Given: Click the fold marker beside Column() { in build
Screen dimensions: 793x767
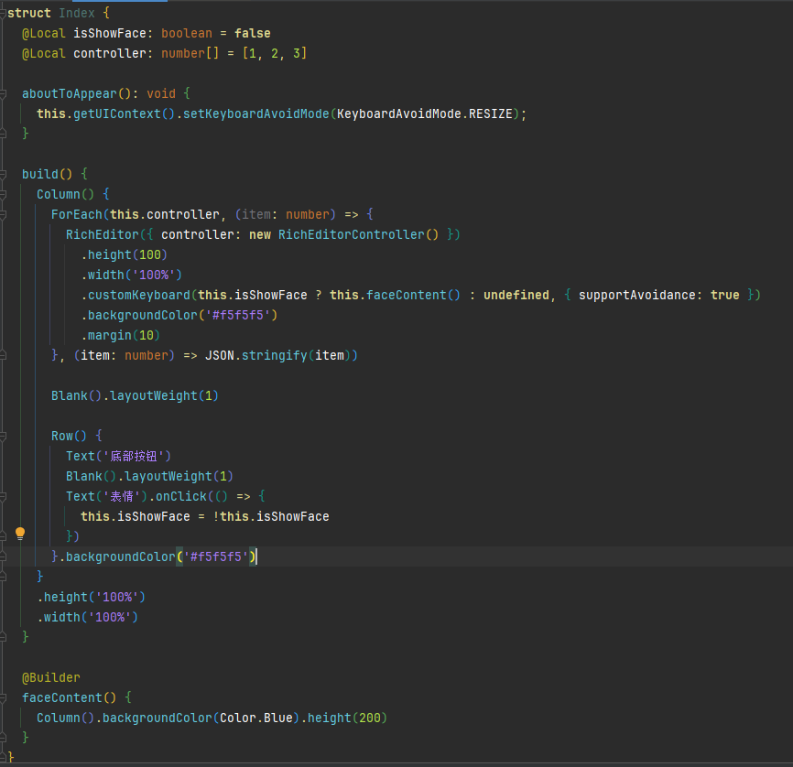Looking at the screenshot, I should tap(4, 194).
